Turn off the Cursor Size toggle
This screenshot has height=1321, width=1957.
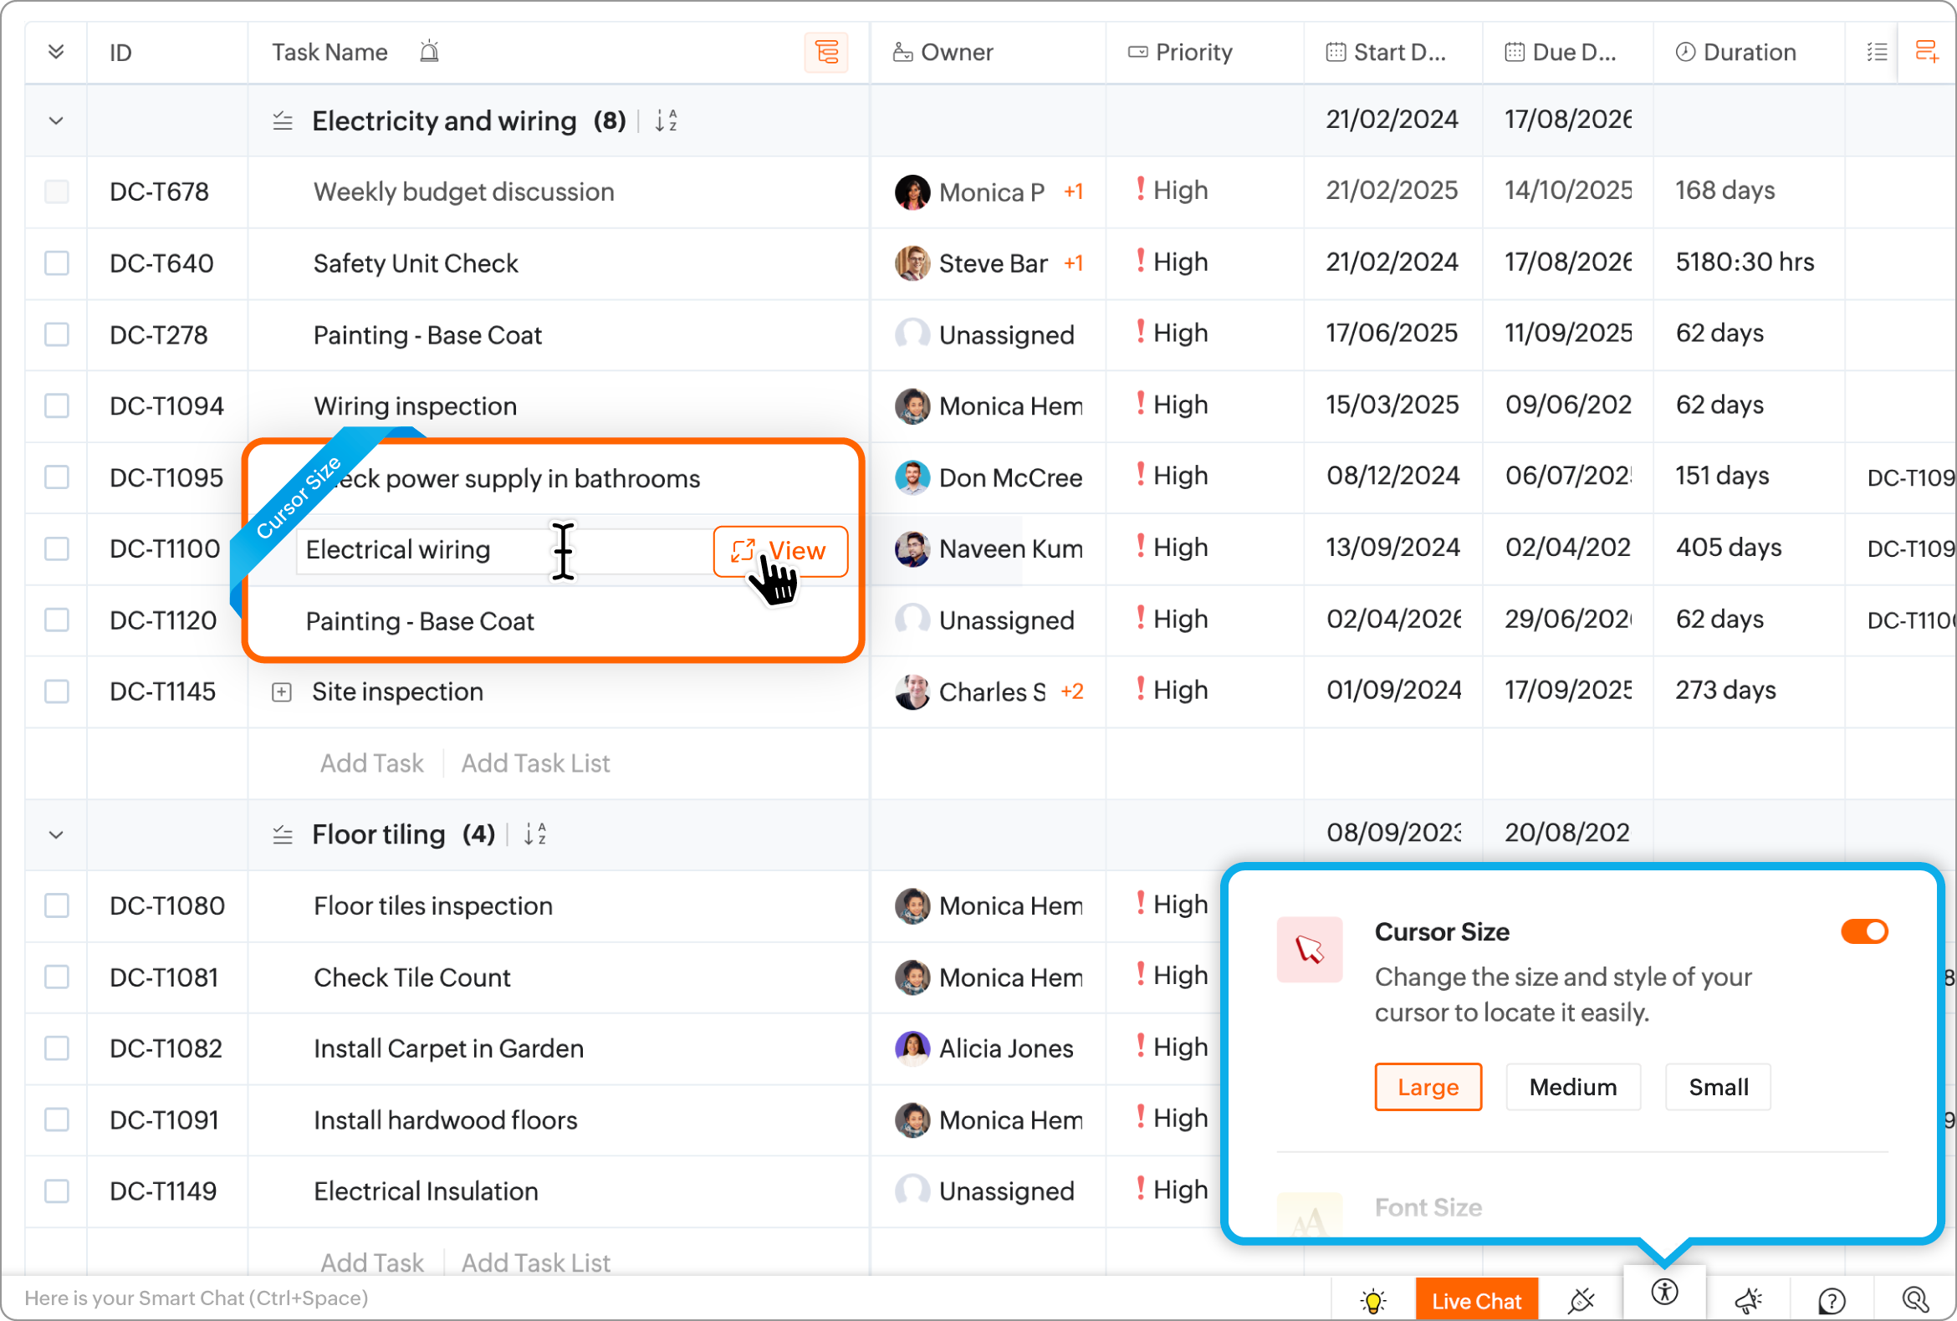1863,931
